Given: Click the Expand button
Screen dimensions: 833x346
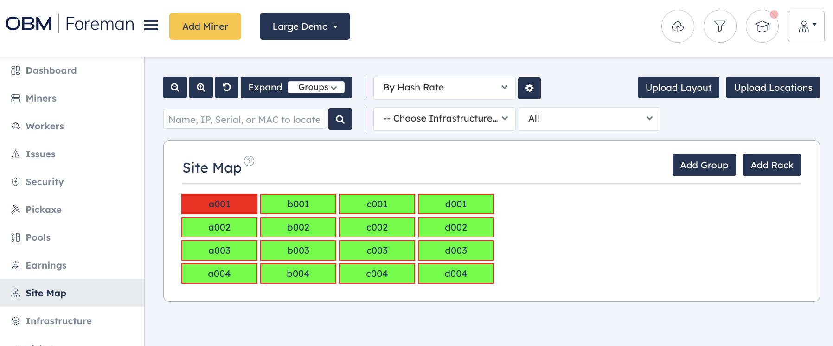Looking at the screenshot, I should [265, 87].
